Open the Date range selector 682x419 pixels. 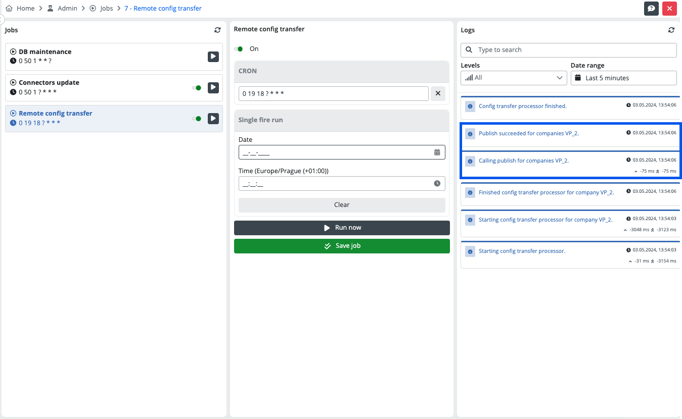pos(623,78)
